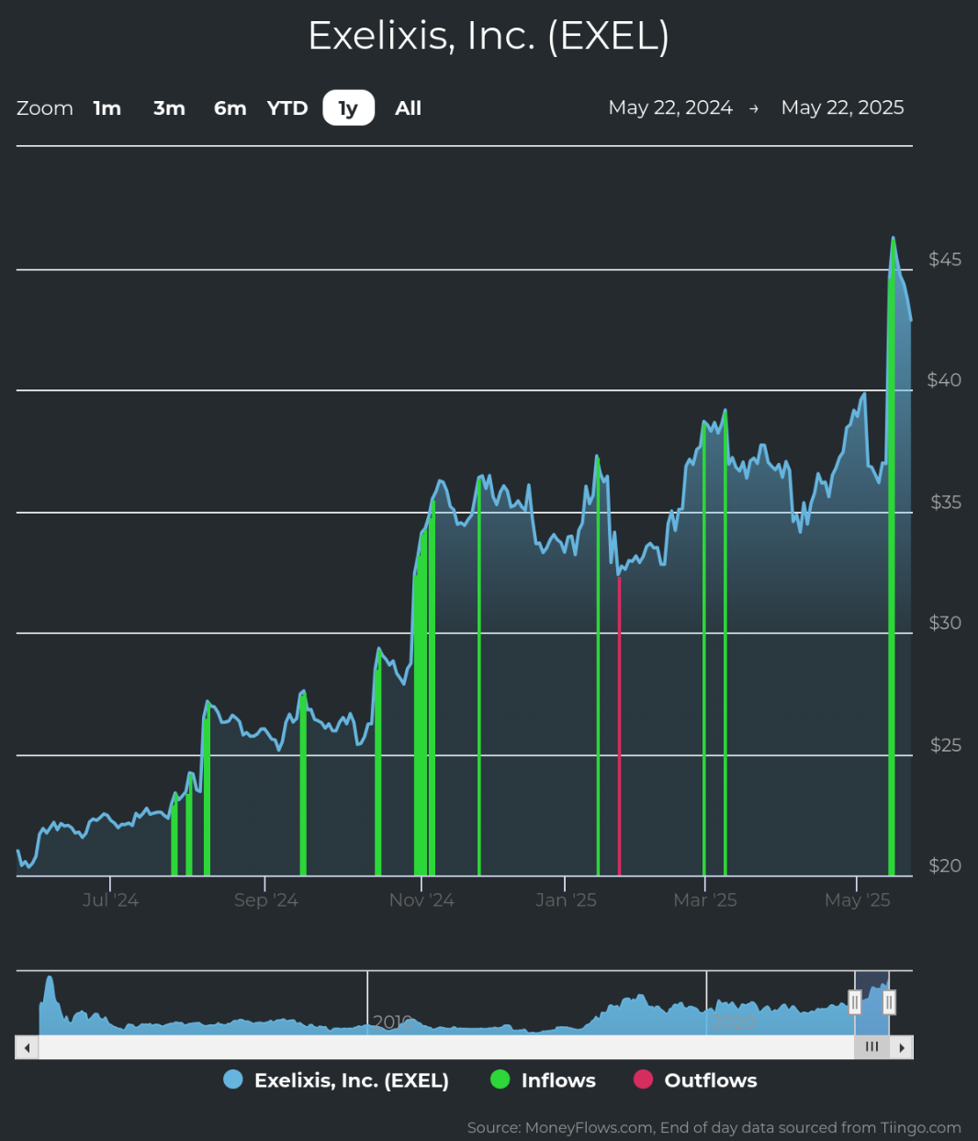Click the navigator scrollbar thumb
The image size is (978, 1141).
tap(871, 1047)
